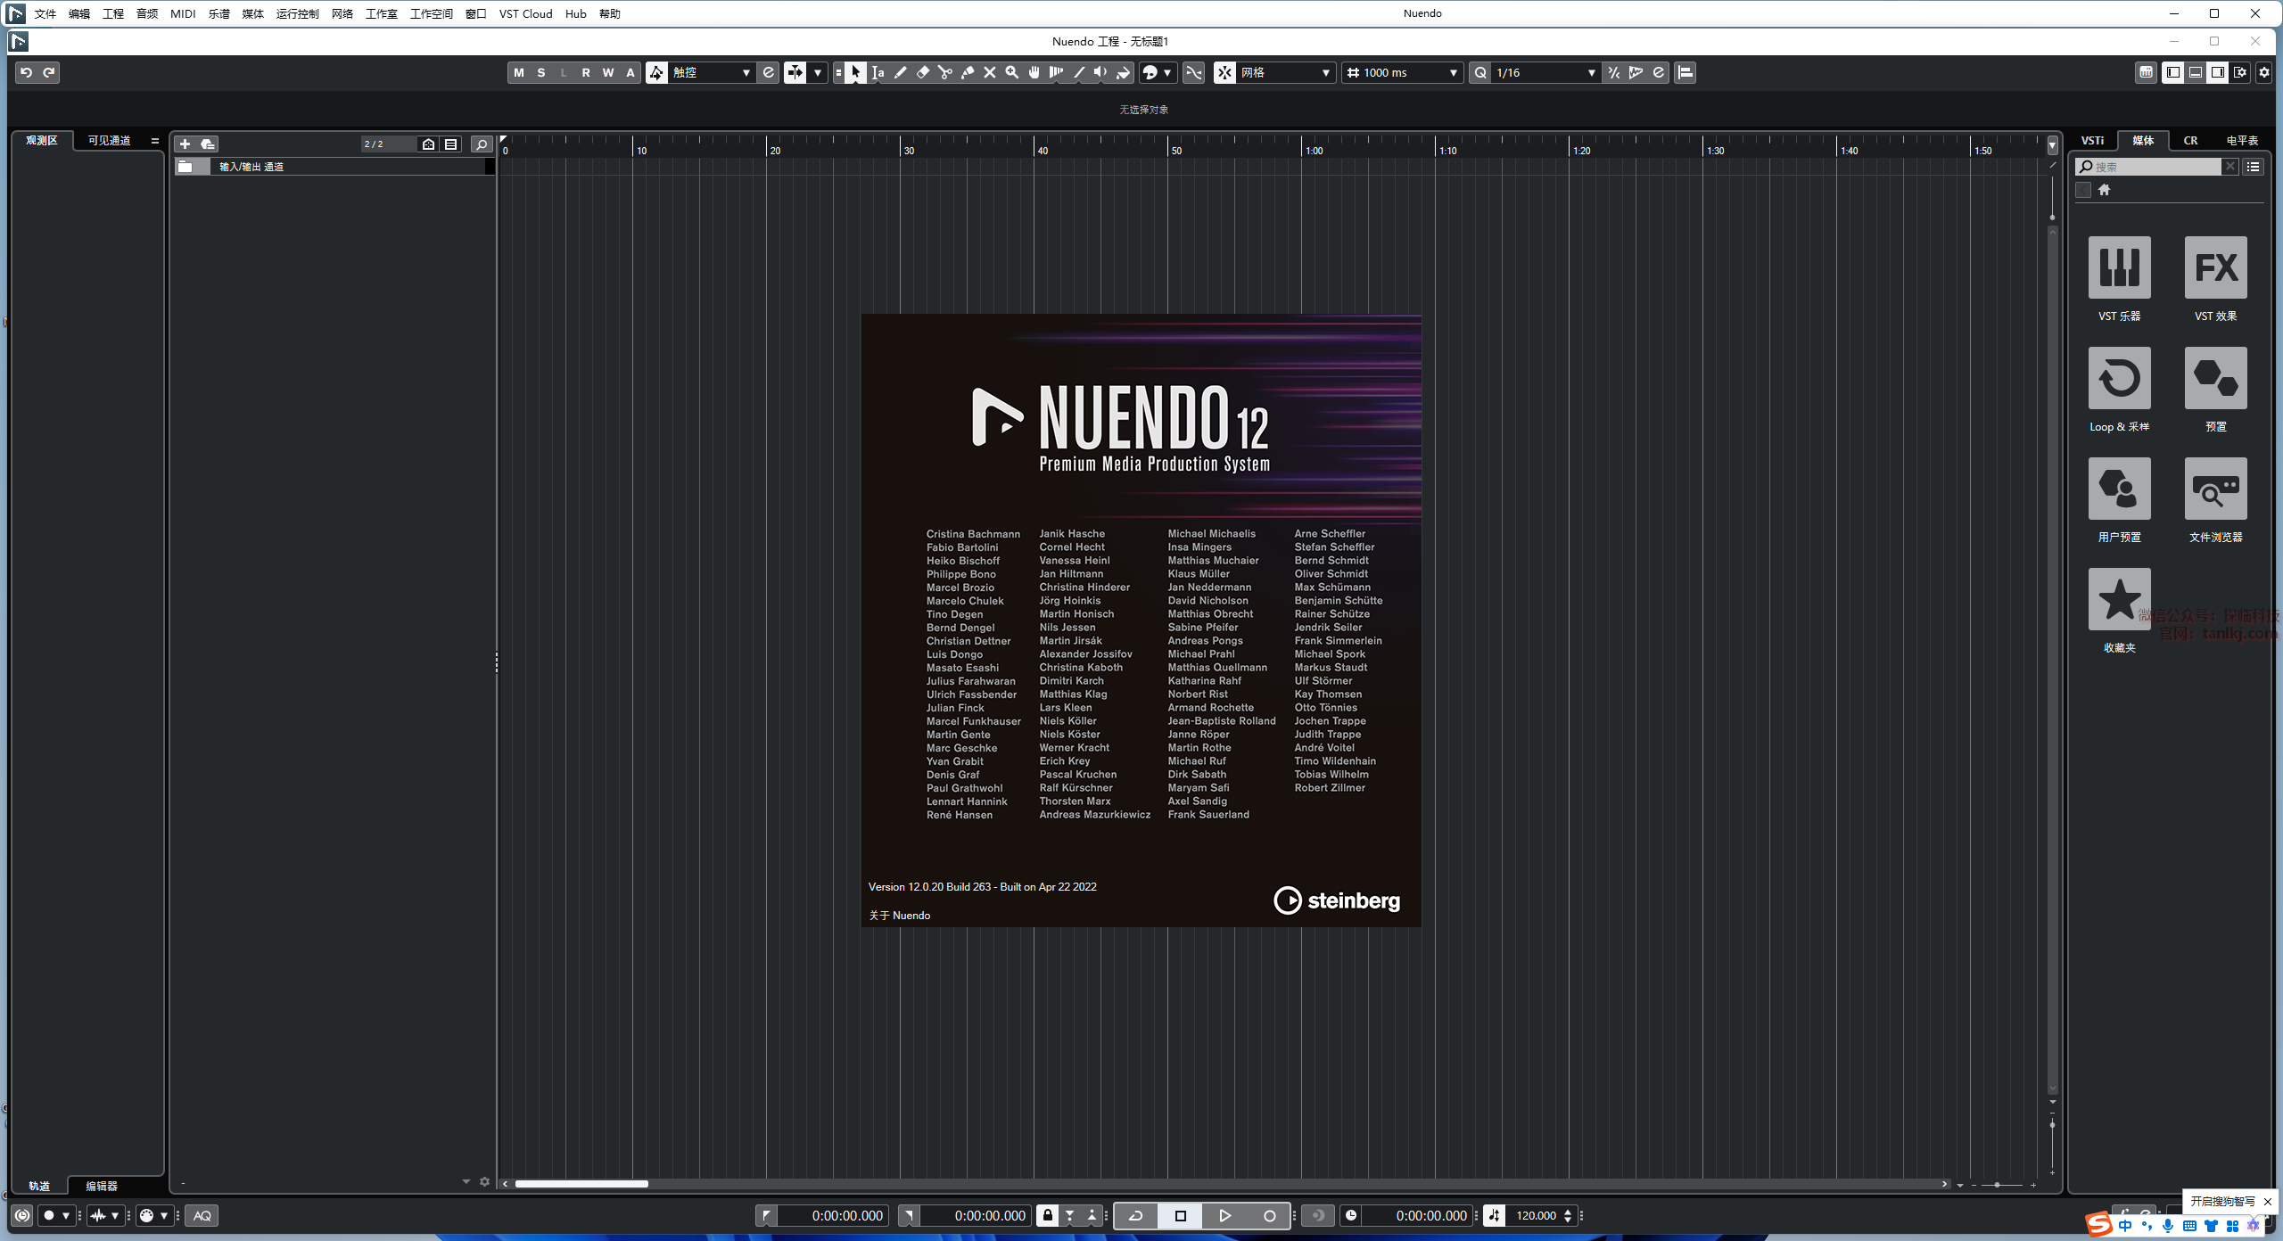2283x1241 pixels.
Task: Select the Erase tool in toolbar
Action: pyautogui.click(x=923, y=72)
